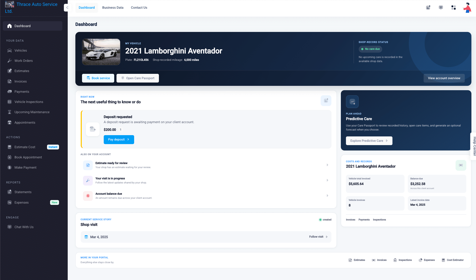Click the Account balance due text
Screen dimensions: 476x280
pyautogui.click(x=109, y=194)
